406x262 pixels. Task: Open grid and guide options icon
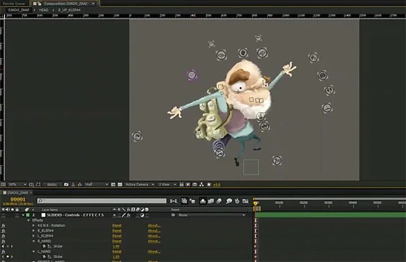32,184
